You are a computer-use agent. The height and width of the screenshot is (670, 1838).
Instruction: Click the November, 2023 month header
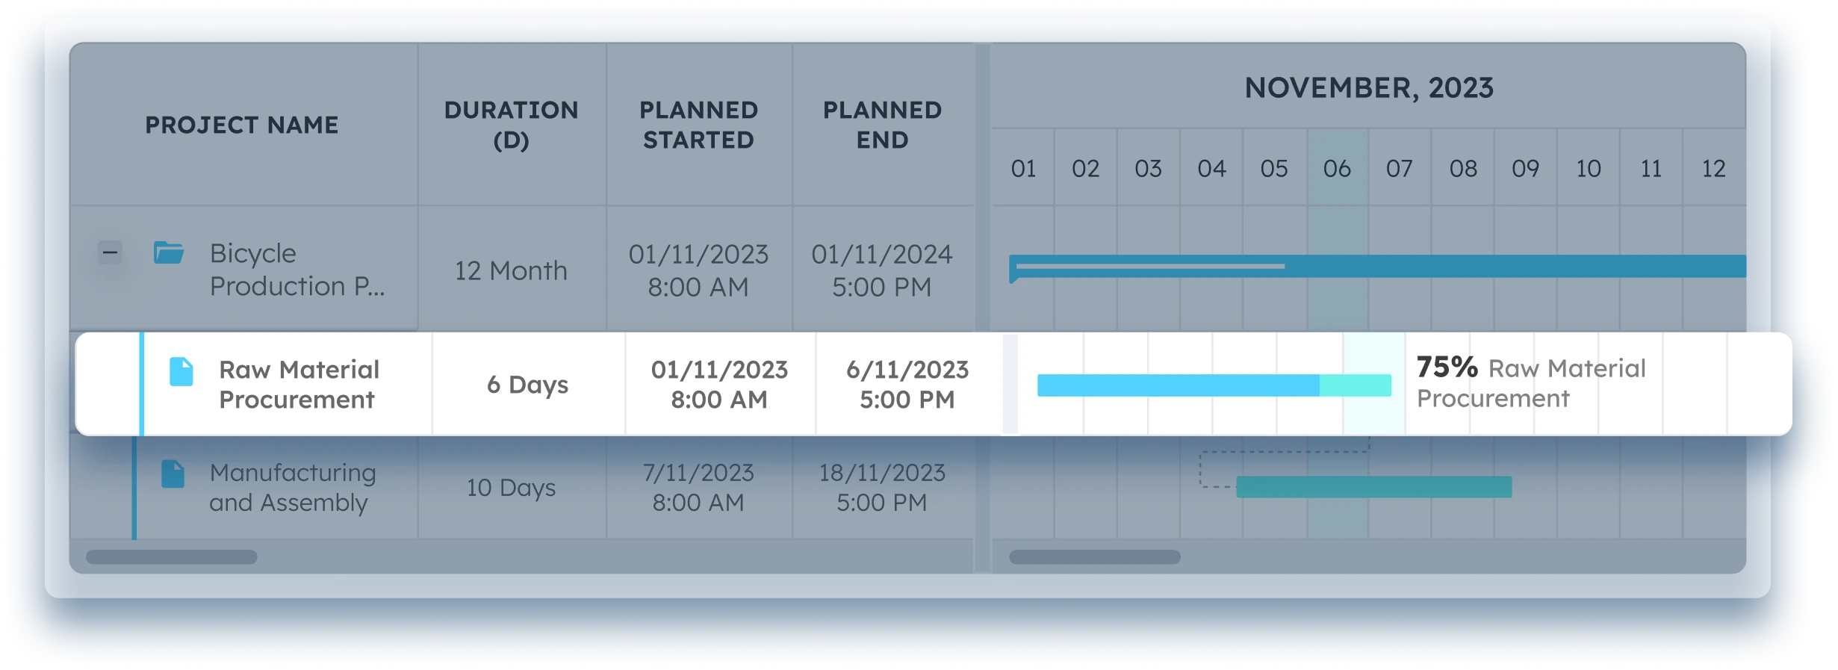click(1368, 88)
